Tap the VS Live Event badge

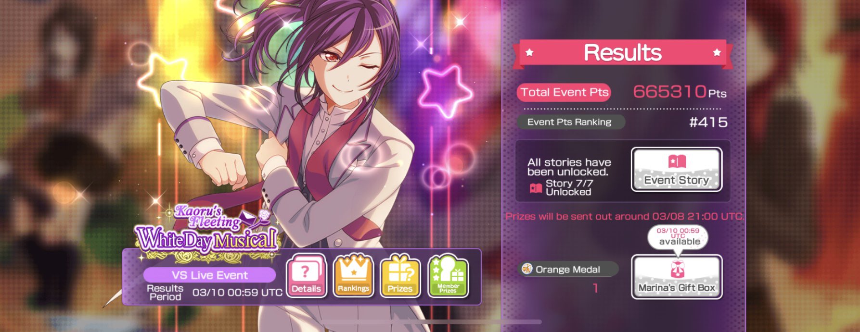(x=209, y=275)
